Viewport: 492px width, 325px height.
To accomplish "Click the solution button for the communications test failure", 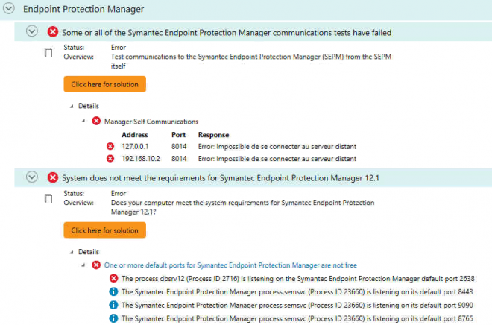I will point(105,84).
